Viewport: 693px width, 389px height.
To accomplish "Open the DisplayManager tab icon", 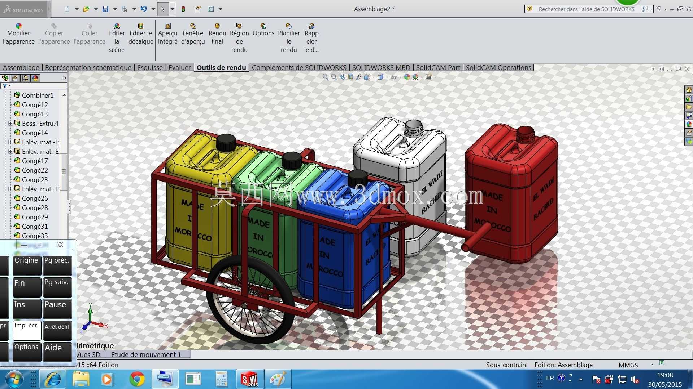I will tap(35, 78).
